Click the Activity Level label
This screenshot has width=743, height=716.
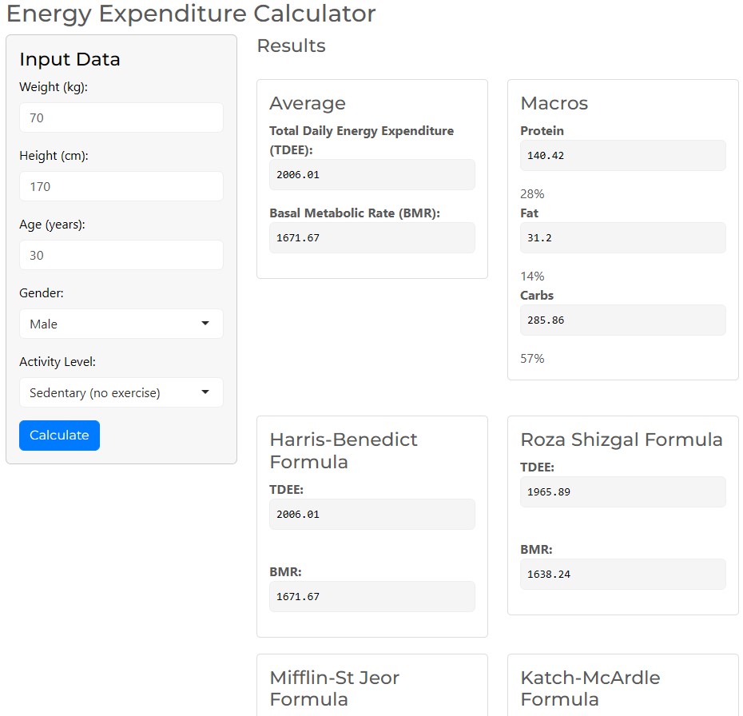coord(58,362)
